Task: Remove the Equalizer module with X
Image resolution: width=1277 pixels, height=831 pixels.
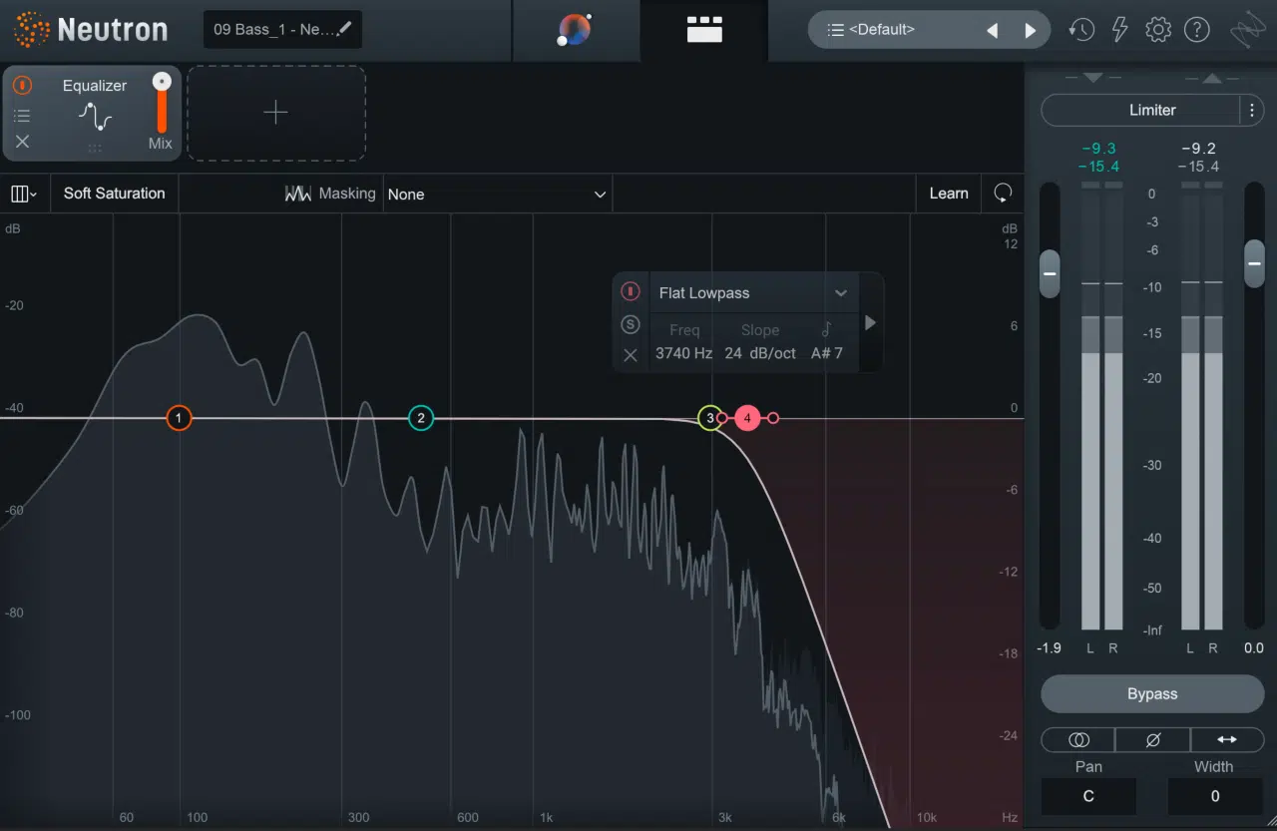Action: 22,142
